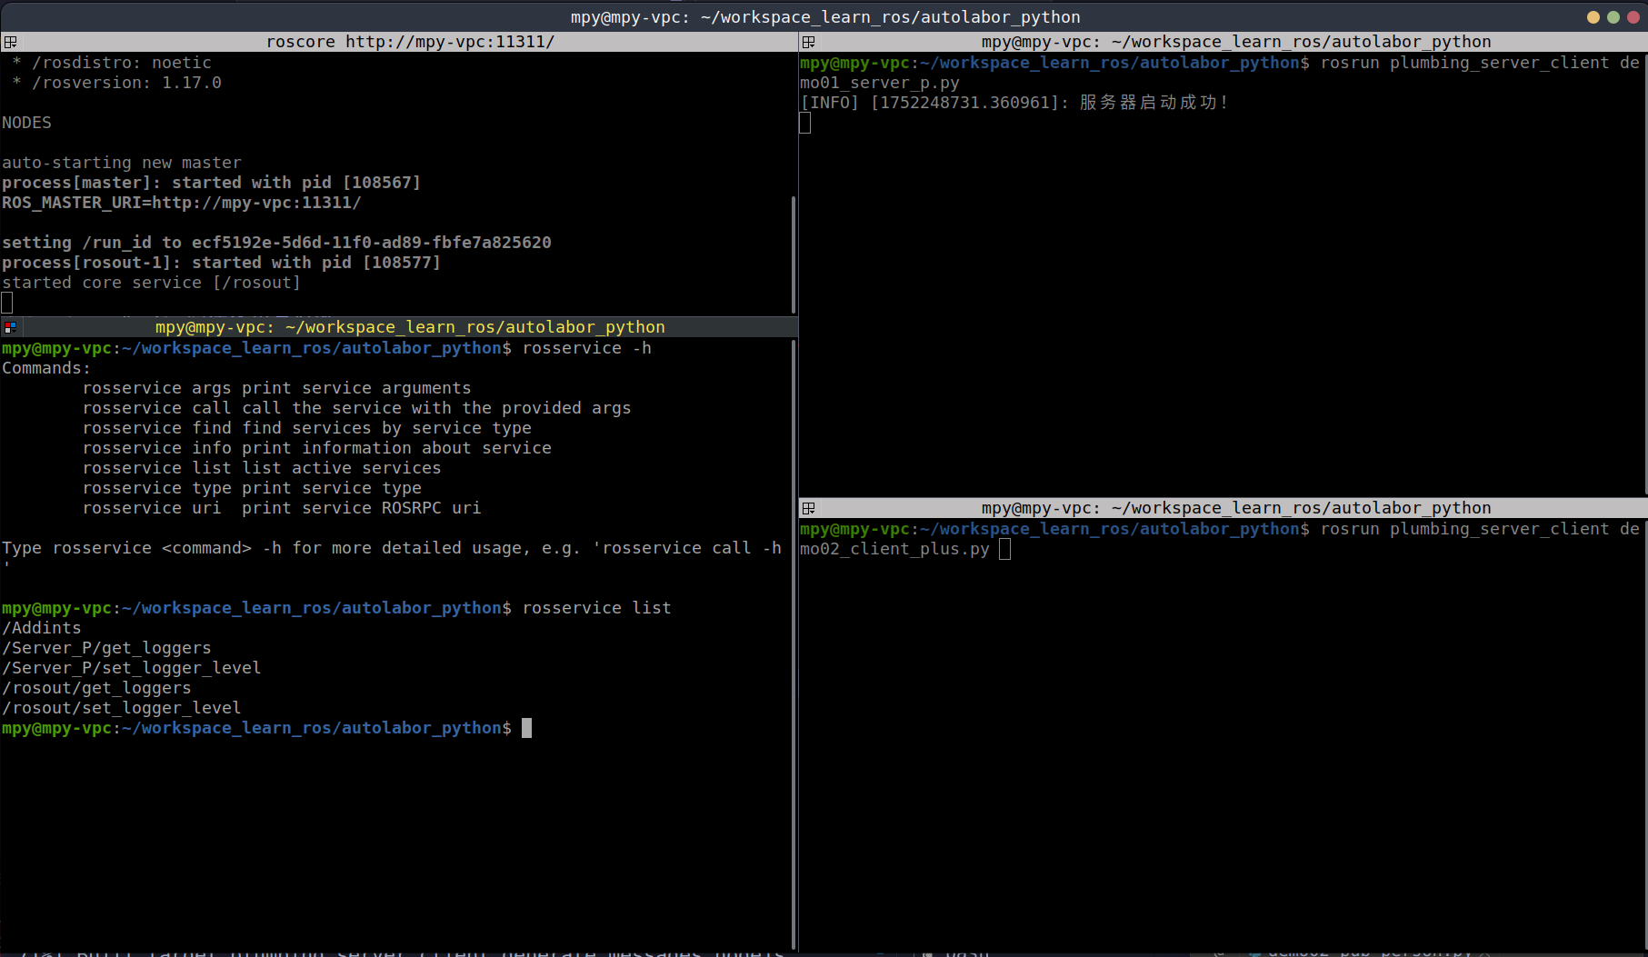Screen dimensions: 1648x957
Task: Click the title bar above the demo01_server_p.py terminal
Action: tap(1235, 42)
